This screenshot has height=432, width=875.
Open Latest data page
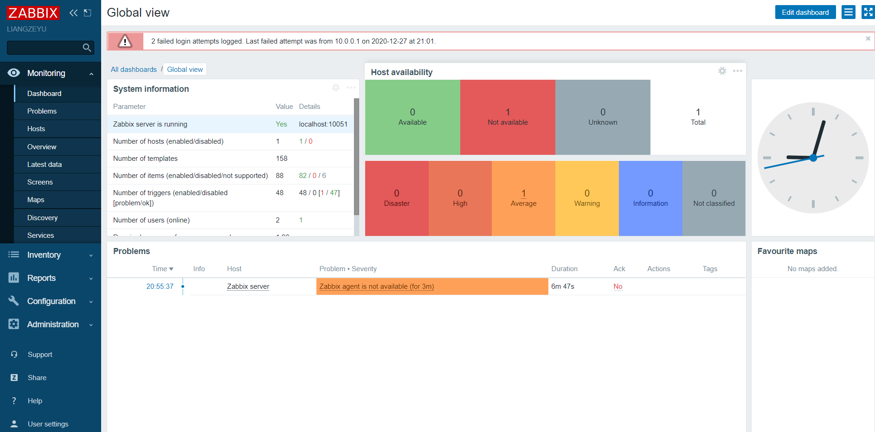(x=58, y=165)
